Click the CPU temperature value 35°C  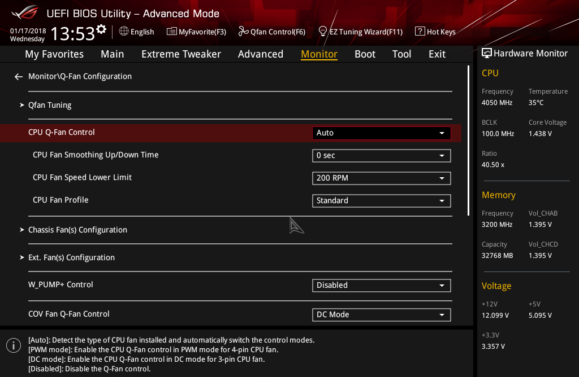pos(536,103)
